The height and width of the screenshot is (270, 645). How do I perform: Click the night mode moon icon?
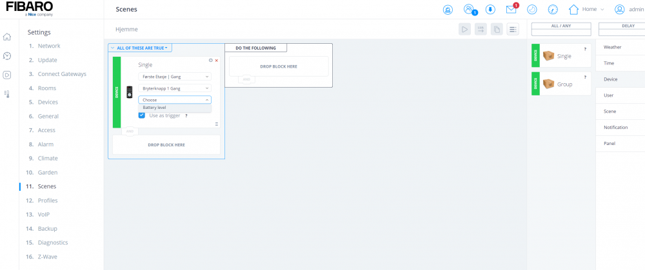pos(531,10)
